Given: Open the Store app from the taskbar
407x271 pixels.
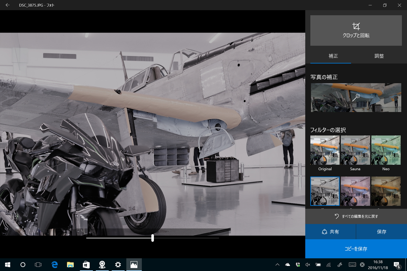Looking at the screenshot, I should point(86,265).
